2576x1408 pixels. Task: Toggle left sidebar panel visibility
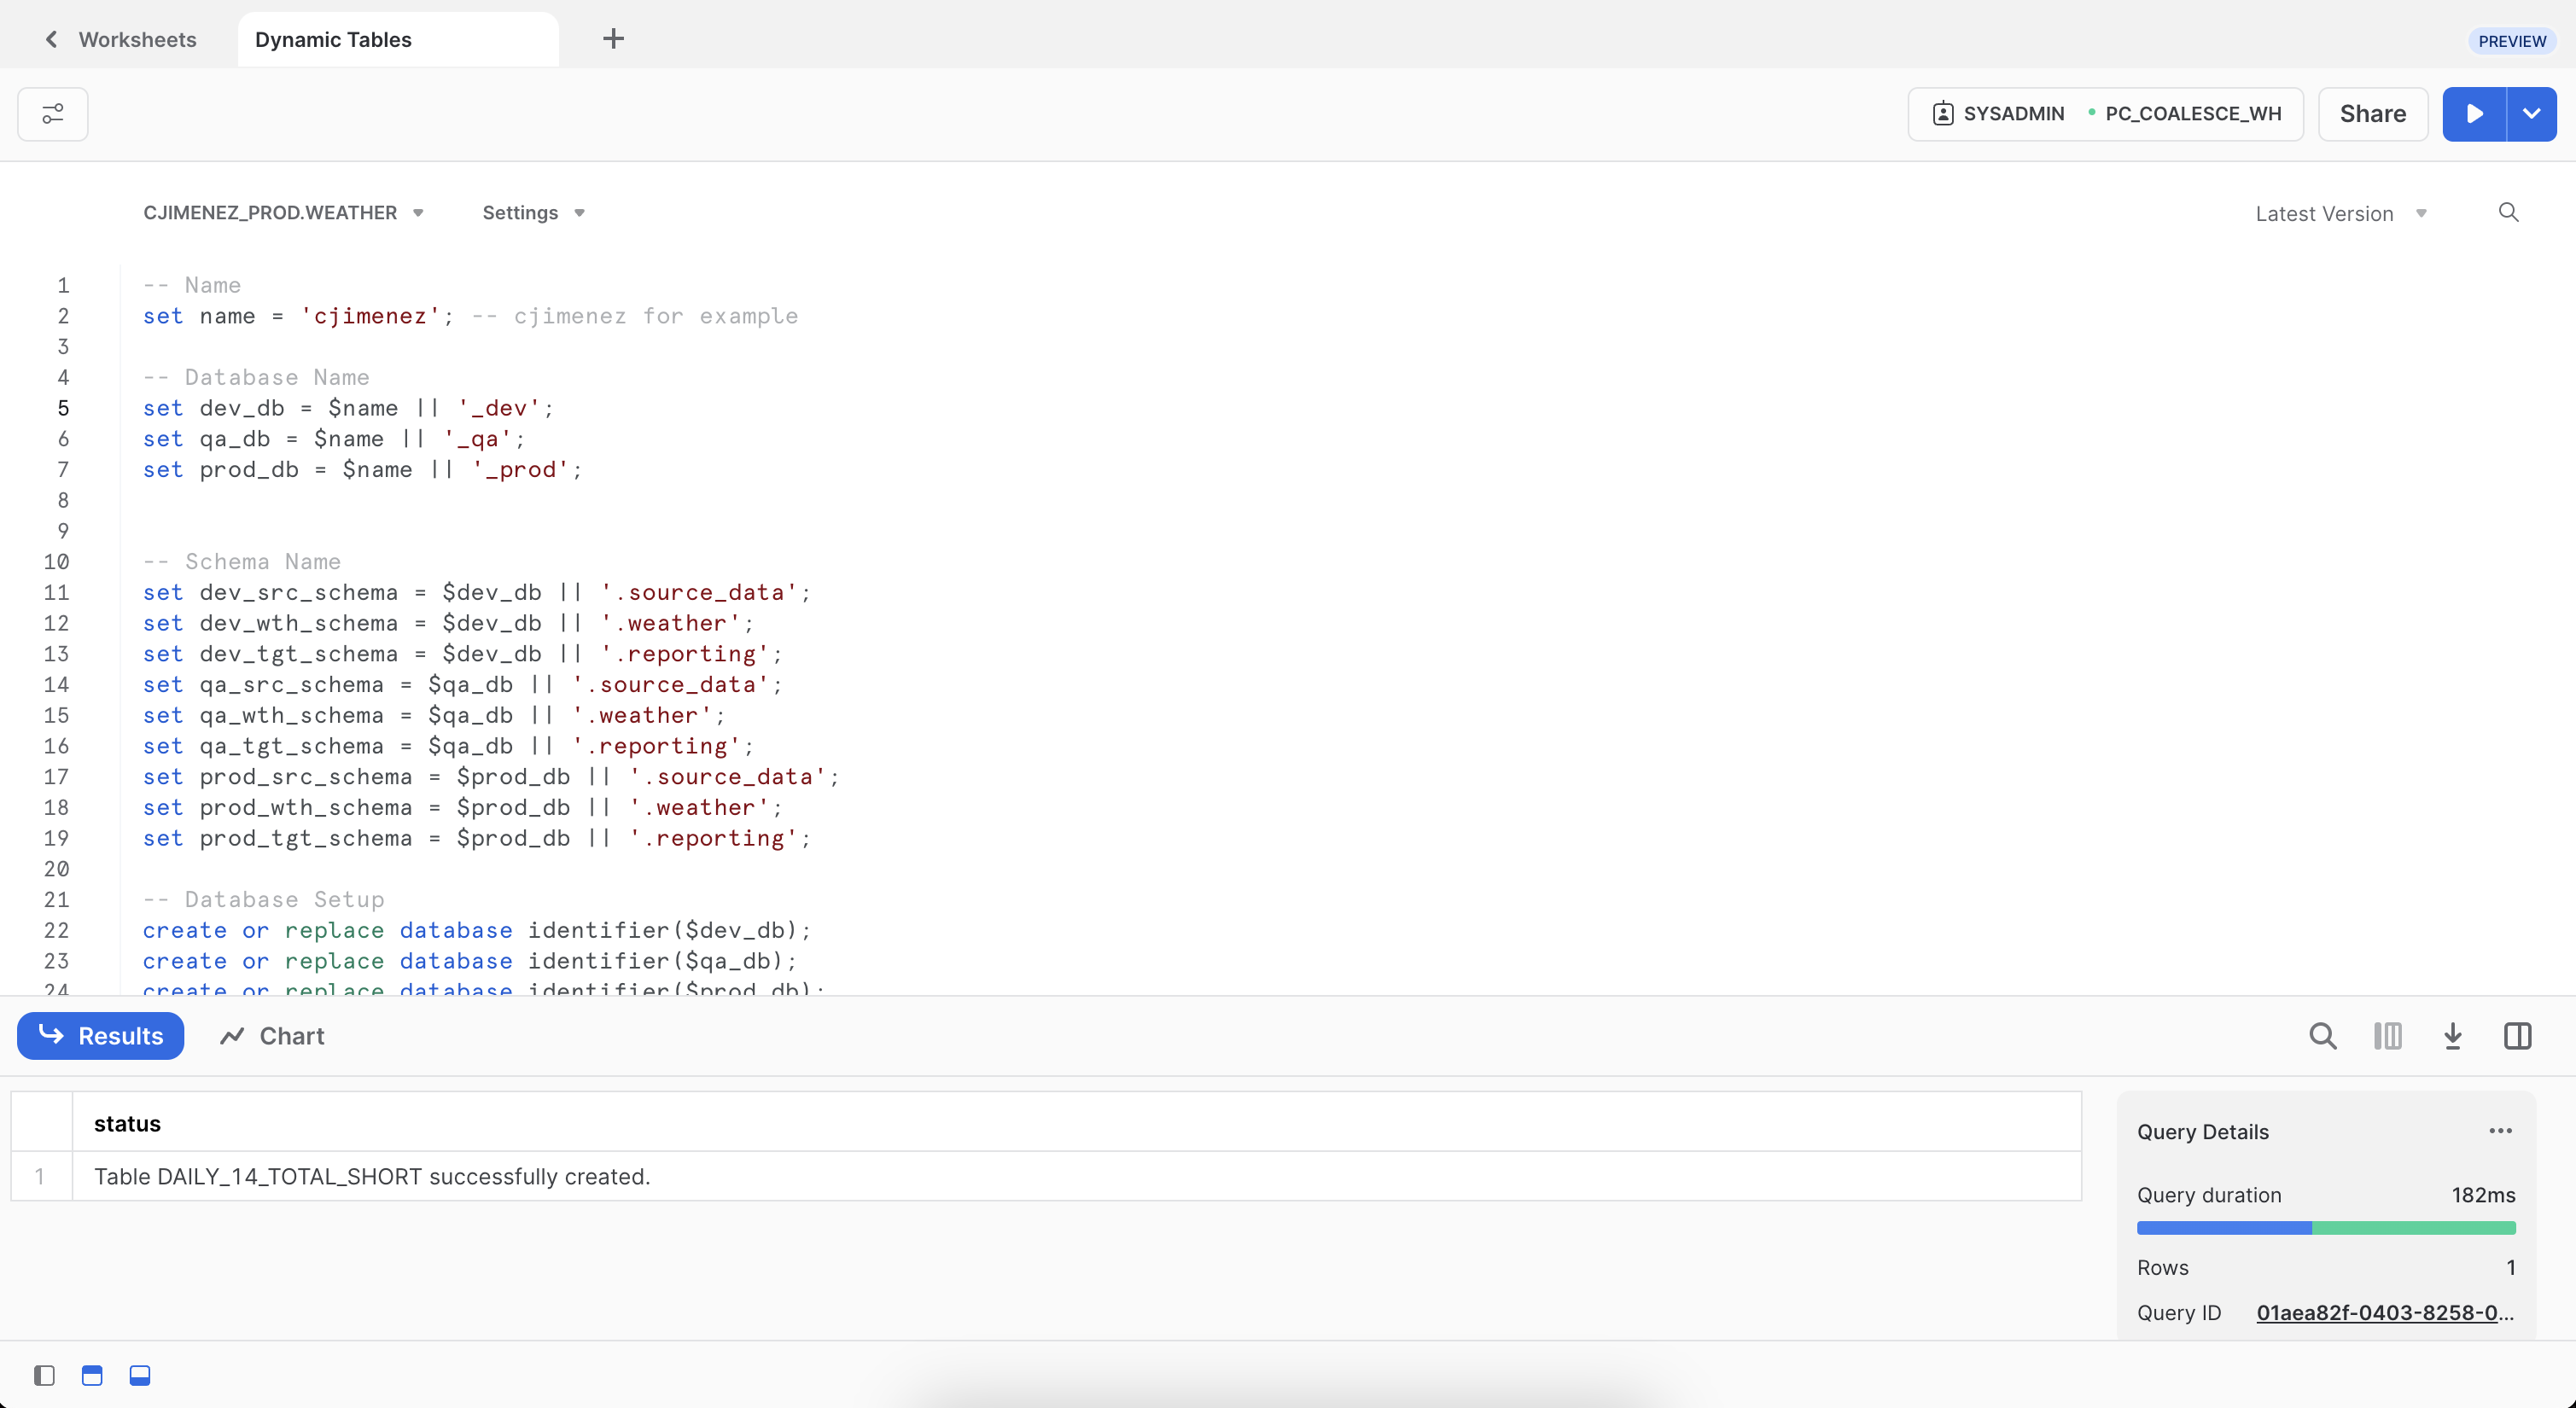pos(44,1375)
